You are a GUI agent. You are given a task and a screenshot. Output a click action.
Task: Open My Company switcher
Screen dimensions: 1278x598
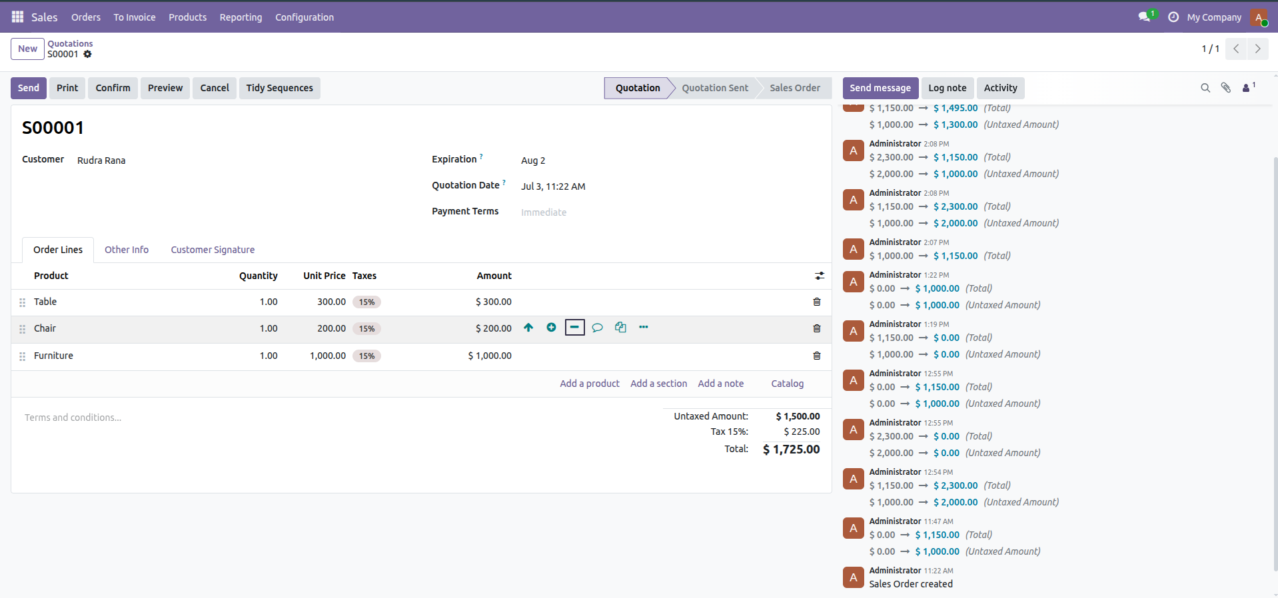point(1214,17)
